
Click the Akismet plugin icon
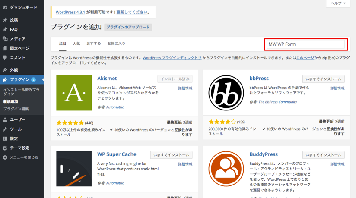pos(74,93)
